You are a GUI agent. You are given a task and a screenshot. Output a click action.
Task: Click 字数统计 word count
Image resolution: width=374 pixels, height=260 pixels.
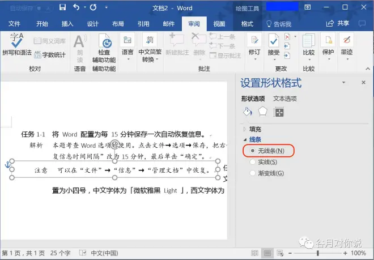point(50,55)
